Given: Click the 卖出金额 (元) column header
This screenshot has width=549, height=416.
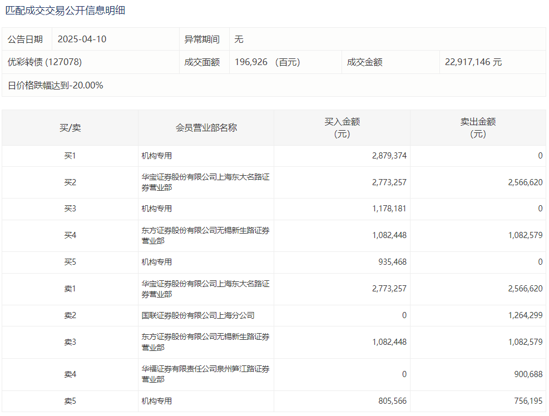Looking at the screenshot, I should (478, 128).
